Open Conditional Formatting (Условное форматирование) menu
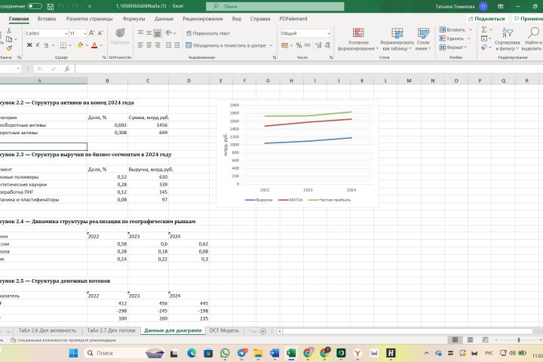The height and width of the screenshot is (362, 543). pos(358,39)
